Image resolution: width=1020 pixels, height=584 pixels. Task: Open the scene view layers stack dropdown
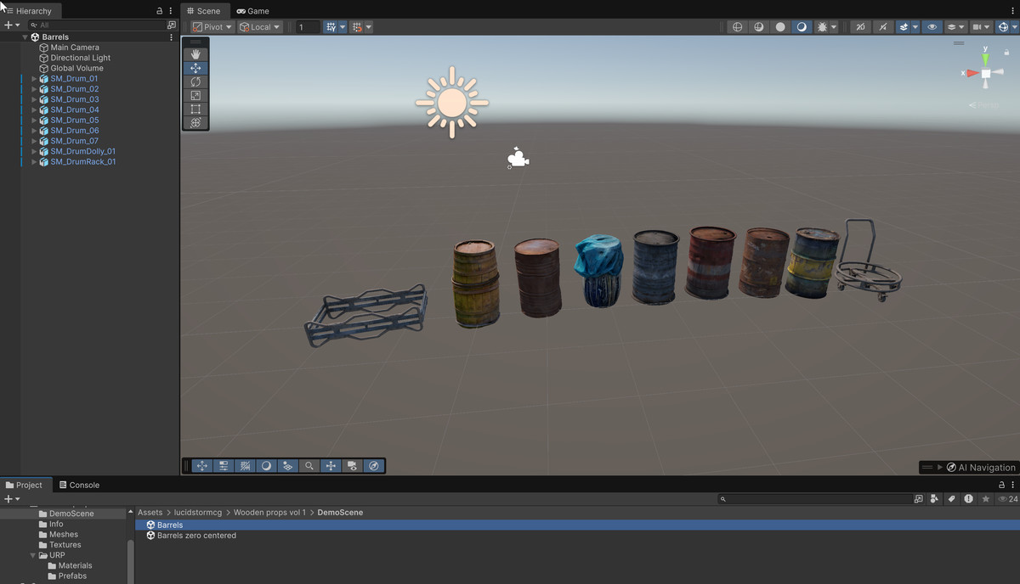point(955,27)
